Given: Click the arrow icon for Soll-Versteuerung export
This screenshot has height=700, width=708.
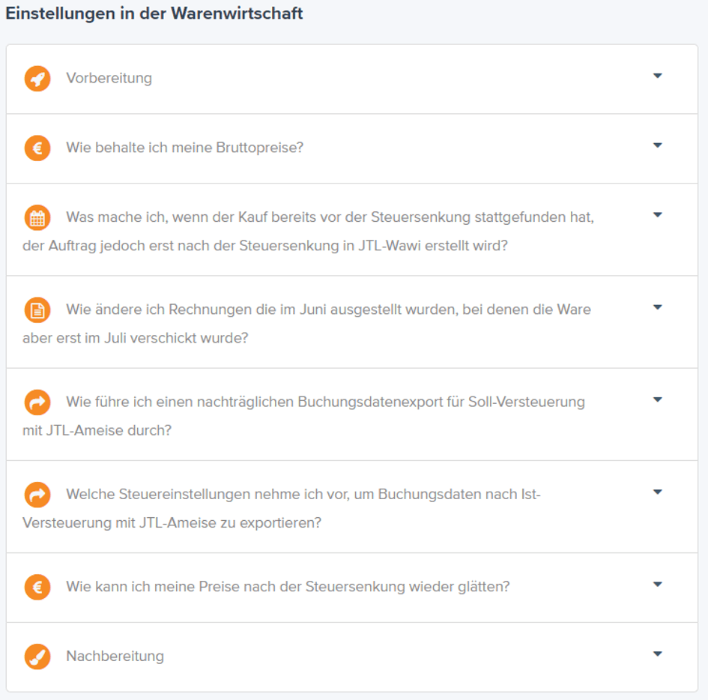Looking at the screenshot, I should click(x=37, y=402).
